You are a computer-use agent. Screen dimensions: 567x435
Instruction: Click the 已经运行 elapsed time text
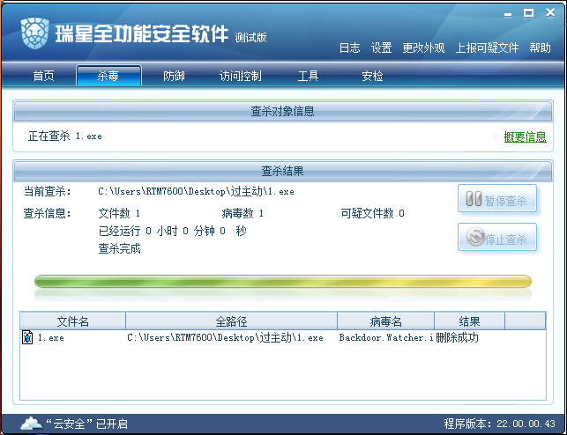tap(173, 231)
